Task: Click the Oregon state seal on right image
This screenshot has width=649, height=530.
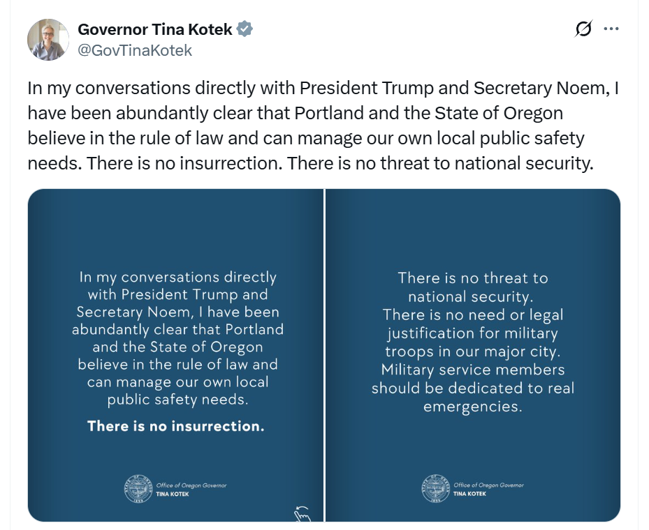Action: tap(435, 488)
